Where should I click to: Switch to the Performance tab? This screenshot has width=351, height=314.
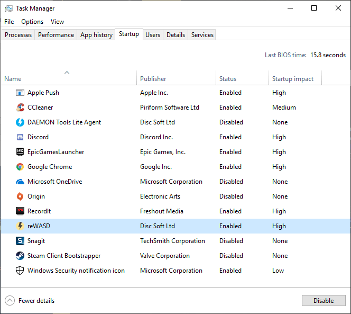(56, 35)
